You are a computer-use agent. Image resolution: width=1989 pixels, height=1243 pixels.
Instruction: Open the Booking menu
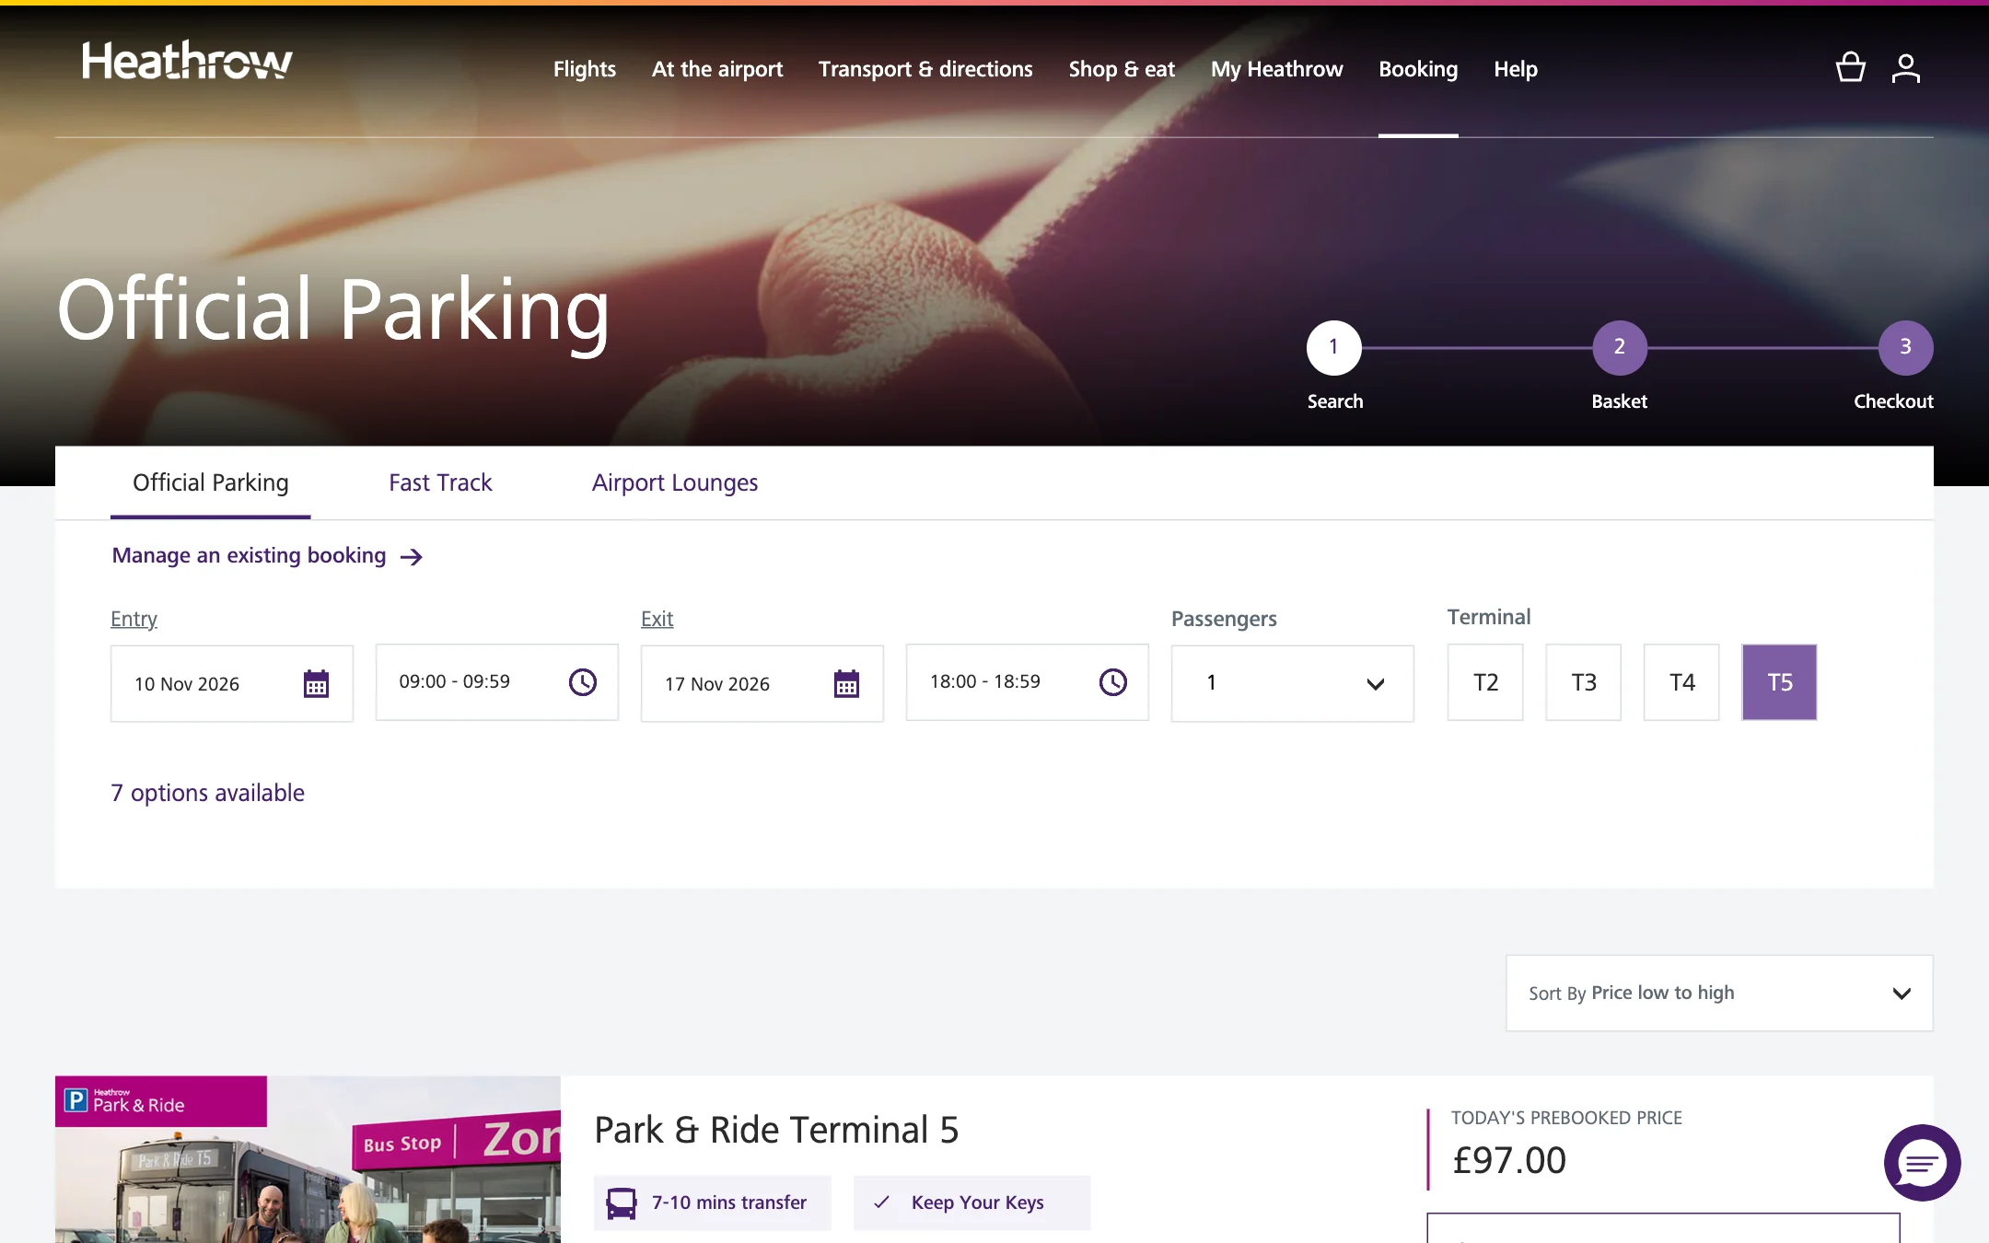[1418, 69]
